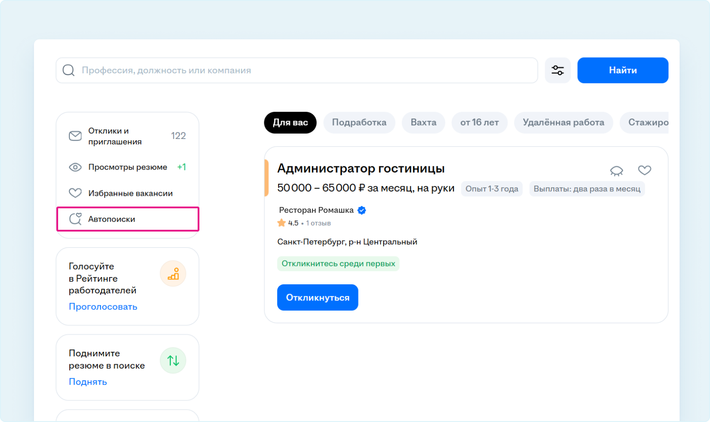The height and width of the screenshot is (422, 710).
Task: Click the verified badge next to Ресторан Ромашка
Action: click(x=362, y=210)
